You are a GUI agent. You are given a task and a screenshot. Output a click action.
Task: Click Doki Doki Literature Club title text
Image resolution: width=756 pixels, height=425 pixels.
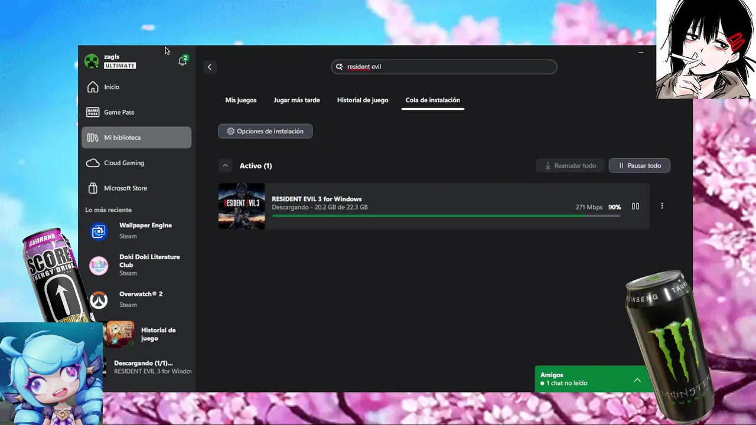click(149, 261)
